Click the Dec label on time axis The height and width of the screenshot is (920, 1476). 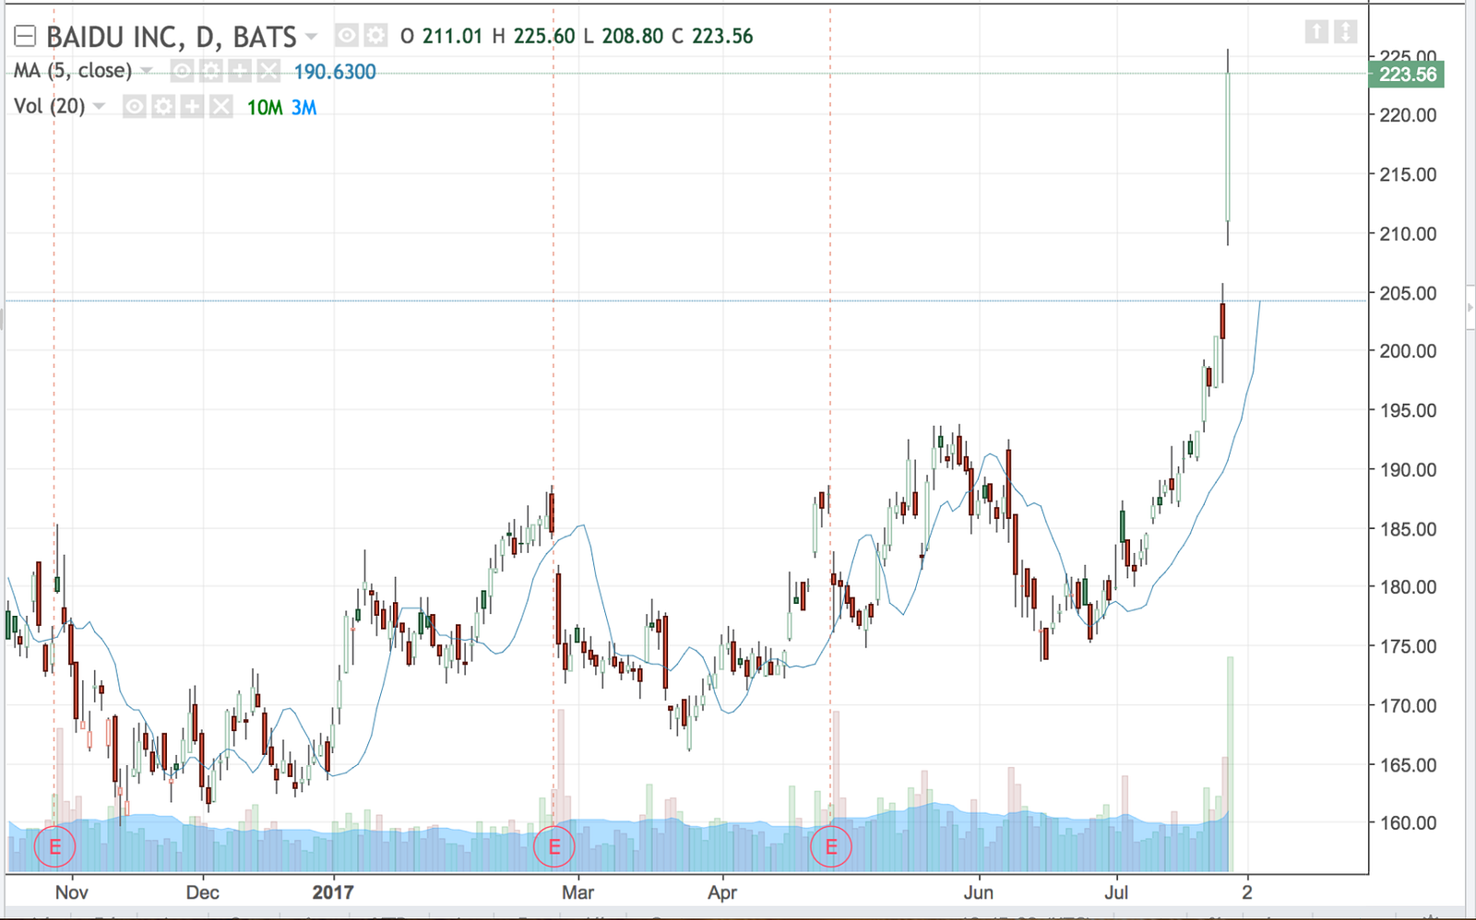point(202,892)
